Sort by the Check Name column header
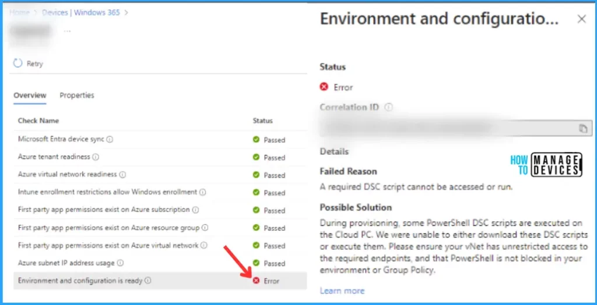 38,120
